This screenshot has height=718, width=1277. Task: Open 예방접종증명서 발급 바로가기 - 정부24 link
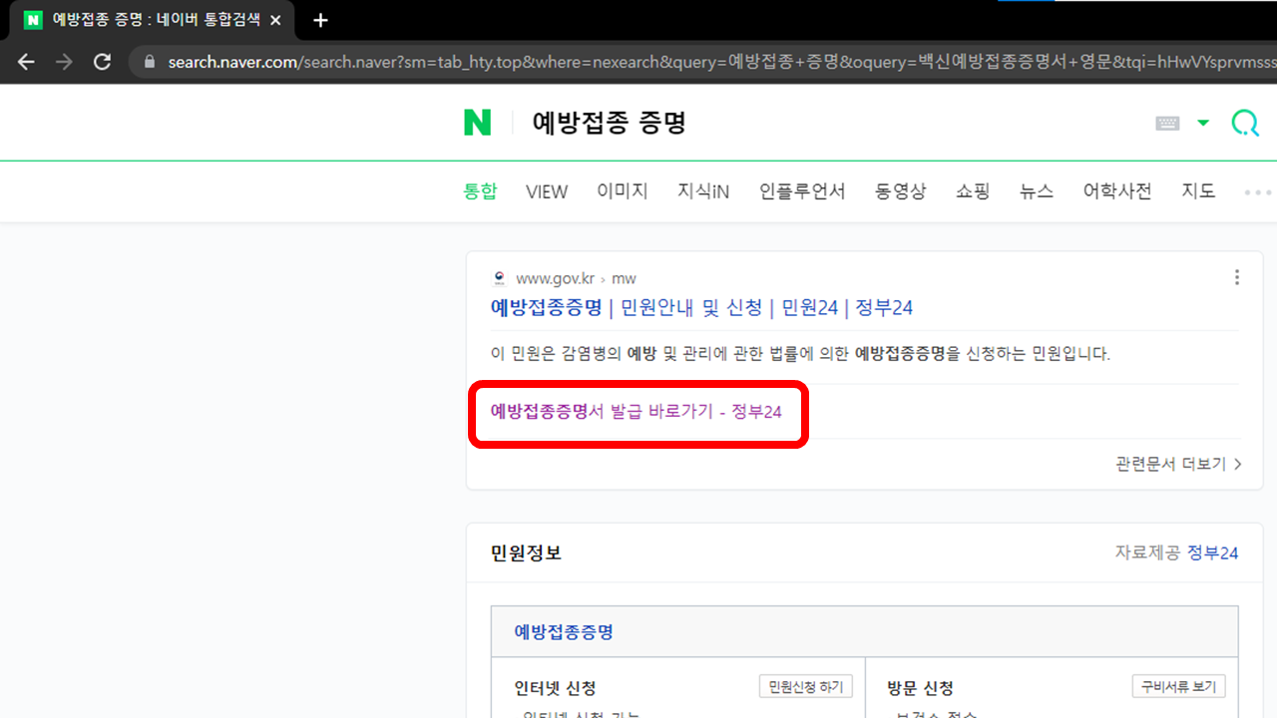coord(637,411)
